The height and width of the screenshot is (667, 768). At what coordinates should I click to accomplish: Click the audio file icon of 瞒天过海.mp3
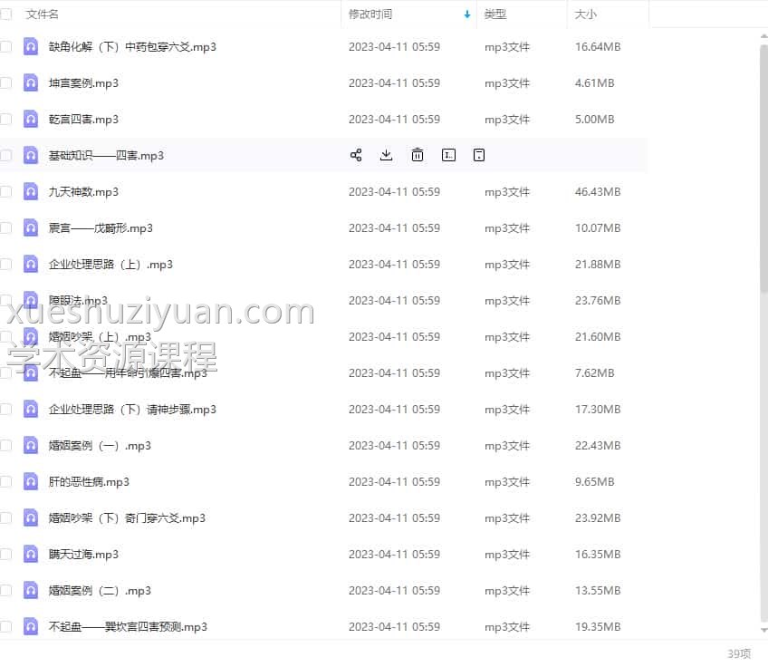(31, 554)
